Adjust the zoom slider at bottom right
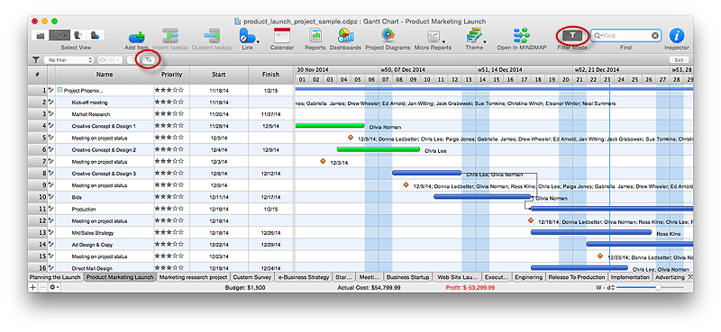Viewport: 721px width, 332px height. (658, 287)
